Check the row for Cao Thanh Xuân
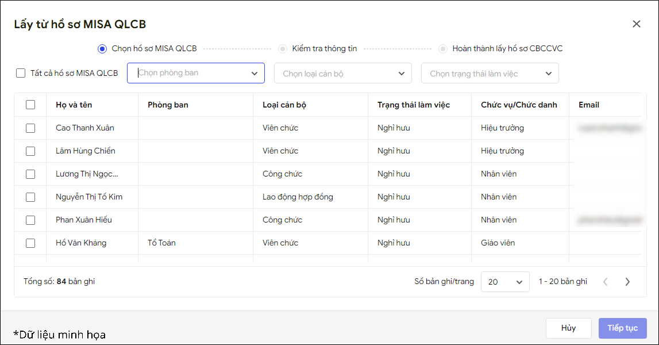 [30, 128]
